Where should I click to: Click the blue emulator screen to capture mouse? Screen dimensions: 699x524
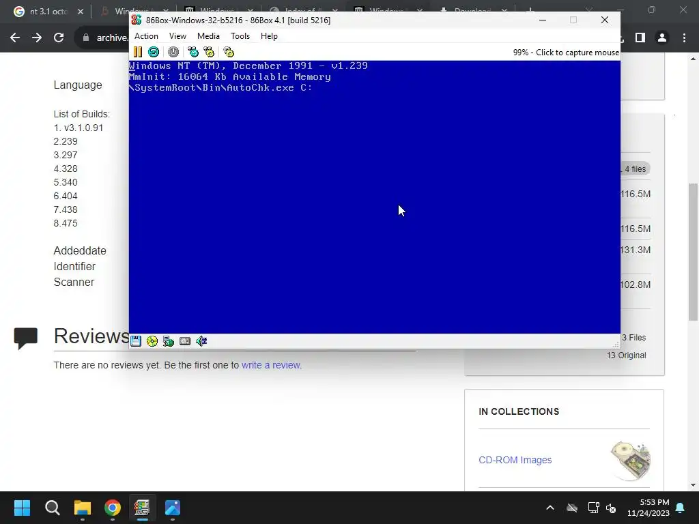coord(375,197)
